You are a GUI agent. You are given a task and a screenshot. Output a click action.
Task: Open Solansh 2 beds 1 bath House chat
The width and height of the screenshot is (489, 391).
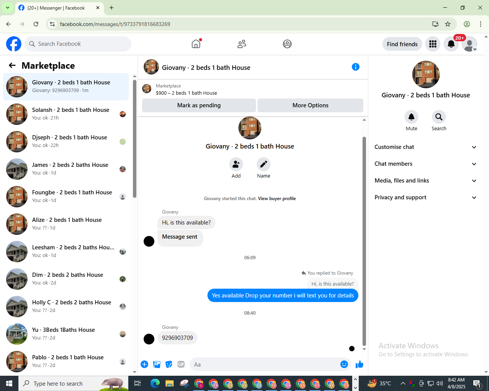(x=66, y=114)
